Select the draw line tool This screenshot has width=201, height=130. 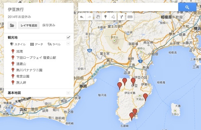pyautogui.click(x=113, y=17)
